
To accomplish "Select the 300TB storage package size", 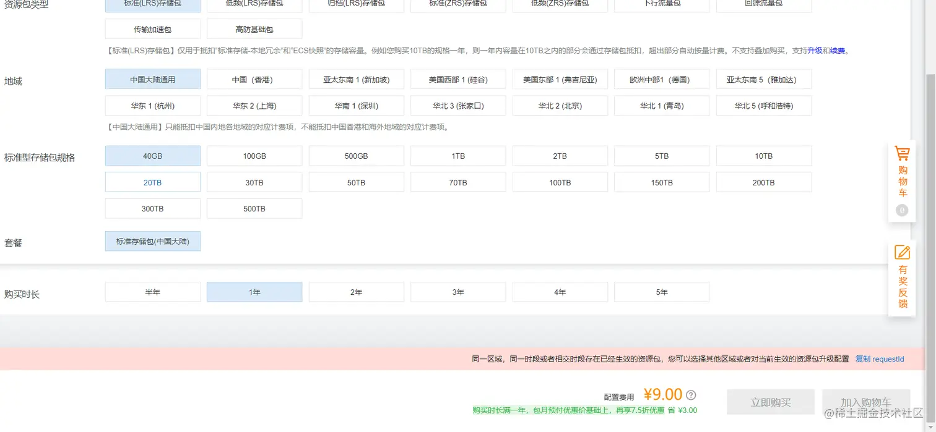I will coord(153,209).
